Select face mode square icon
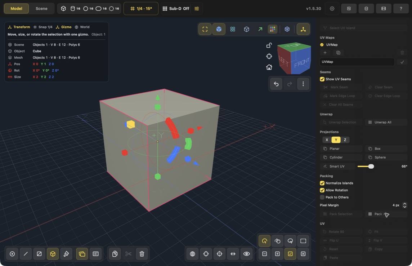Screen dimensions: 412x266 [39, 254]
